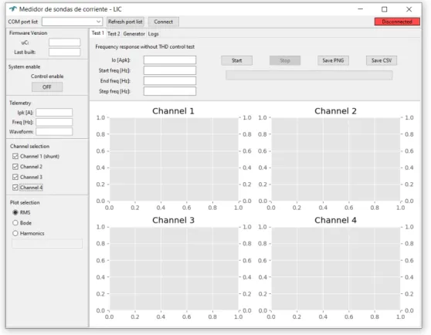Viewport: 431px width, 335px height.
Task: Uncheck Channel 1 (shunt) checkbox
Action: pyautogui.click(x=15, y=156)
